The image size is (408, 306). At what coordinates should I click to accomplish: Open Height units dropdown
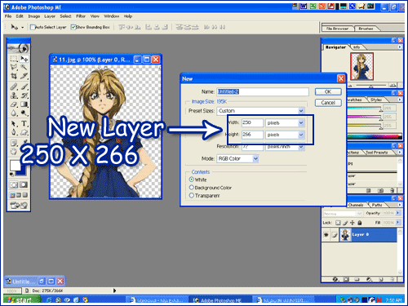tap(301, 135)
